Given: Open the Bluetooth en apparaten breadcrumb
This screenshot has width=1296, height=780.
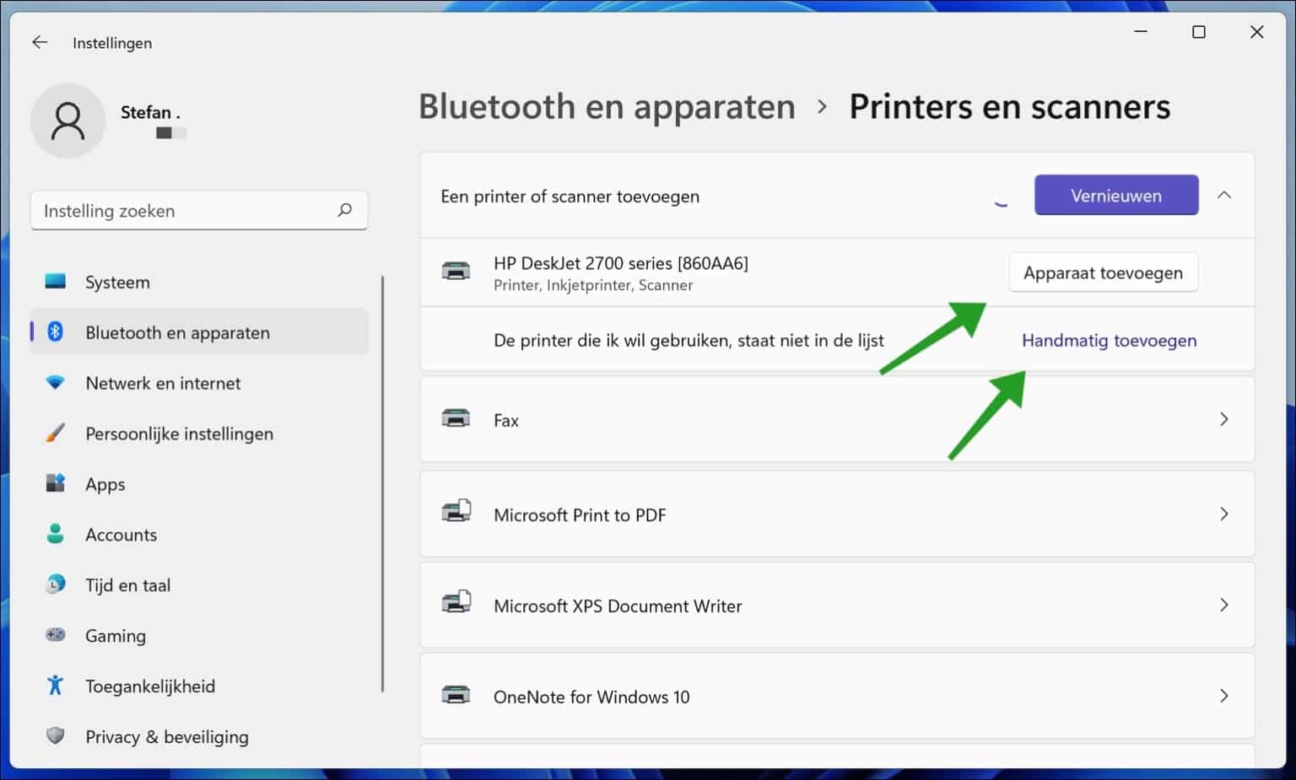Looking at the screenshot, I should click(607, 106).
